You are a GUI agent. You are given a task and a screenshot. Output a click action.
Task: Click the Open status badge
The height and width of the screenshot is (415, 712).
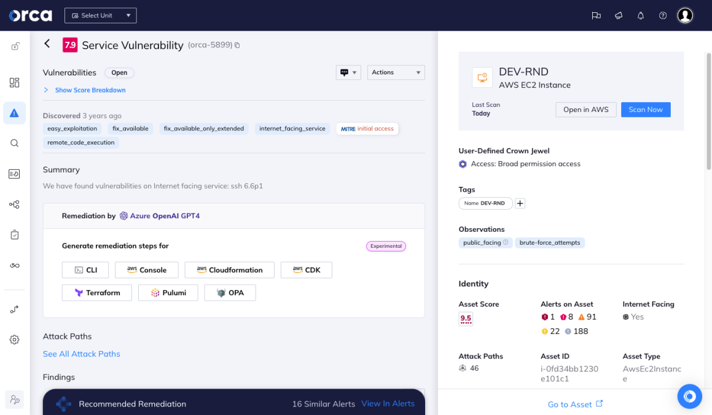pyautogui.click(x=119, y=73)
